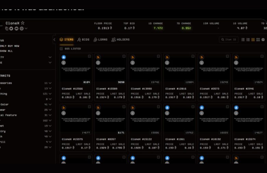267x173 pixels.
Task: Open info icon on CloneX #2946 card
Action: pos(236,63)
